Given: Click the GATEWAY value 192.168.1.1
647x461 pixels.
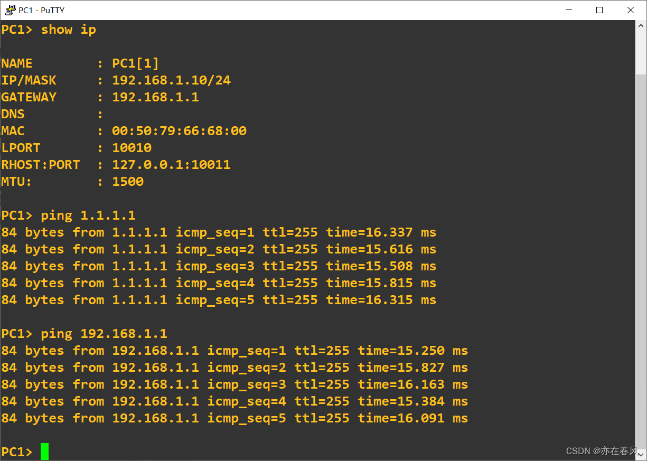Looking at the screenshot, I should click(x=155, y=97).
